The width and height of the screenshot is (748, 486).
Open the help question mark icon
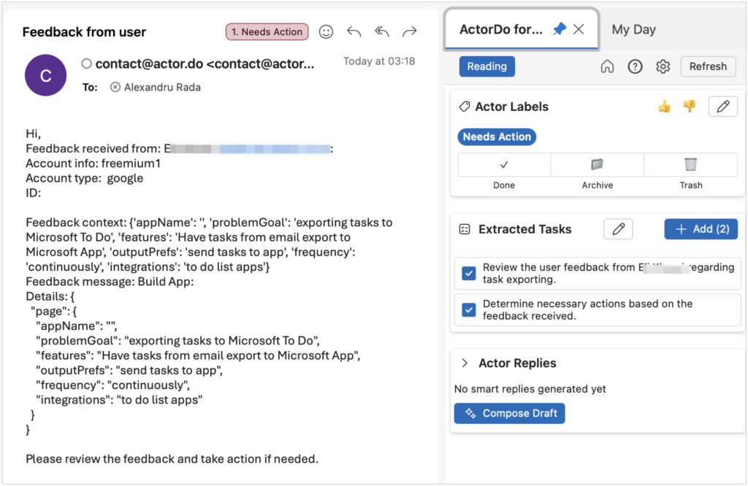635,66
